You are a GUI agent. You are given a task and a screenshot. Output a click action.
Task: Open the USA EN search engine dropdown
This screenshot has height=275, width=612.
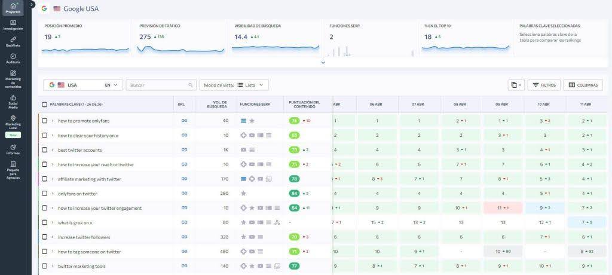83,85
